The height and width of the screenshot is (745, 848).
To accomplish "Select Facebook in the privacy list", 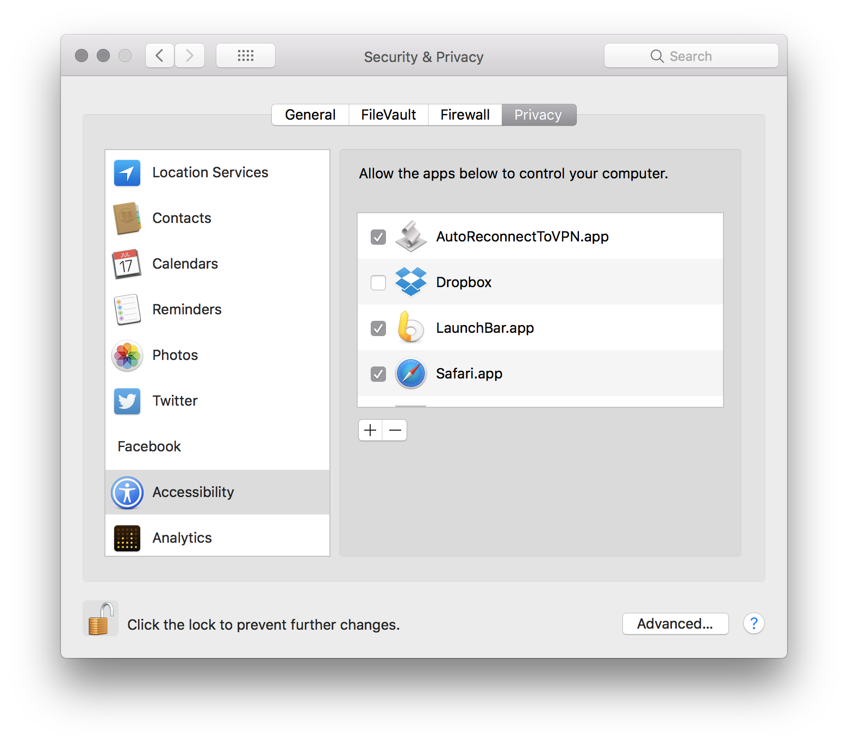I will tap(217, 446).
